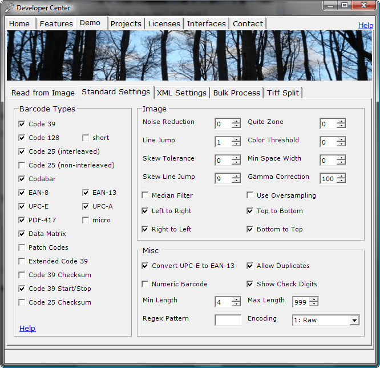Increase the Skew Tolerance spinner

pos(236,158)
